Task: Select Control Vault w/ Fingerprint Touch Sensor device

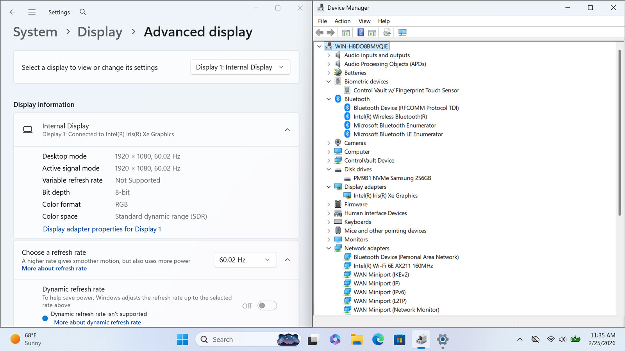Action: pyautogui.click(x=406, y=90)
